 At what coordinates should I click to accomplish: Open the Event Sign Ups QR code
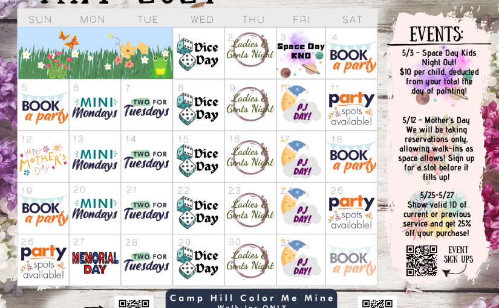coord(422,260)
